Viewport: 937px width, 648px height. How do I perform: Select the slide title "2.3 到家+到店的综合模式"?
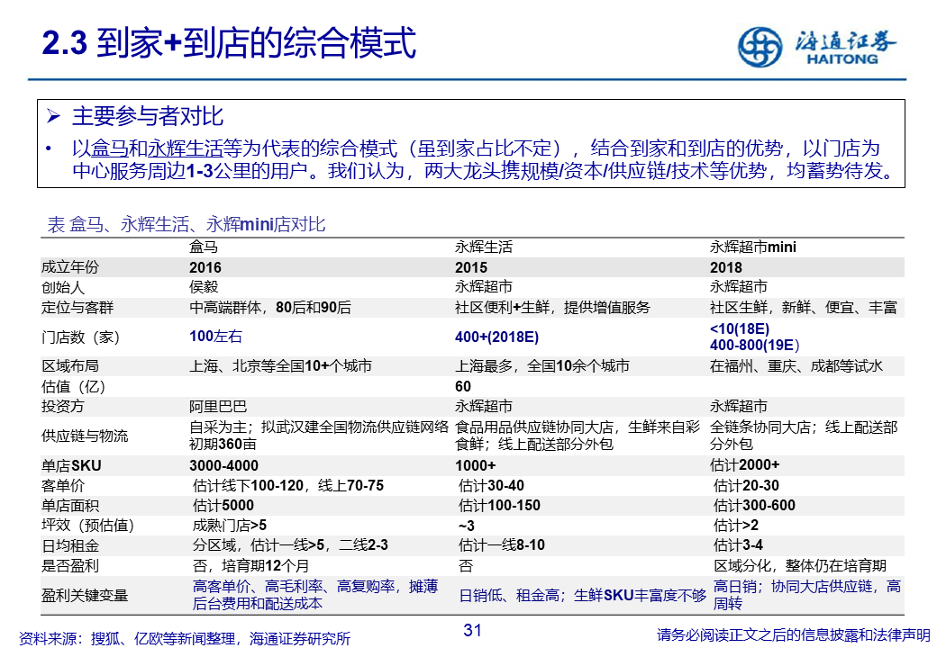coord(229,43)
